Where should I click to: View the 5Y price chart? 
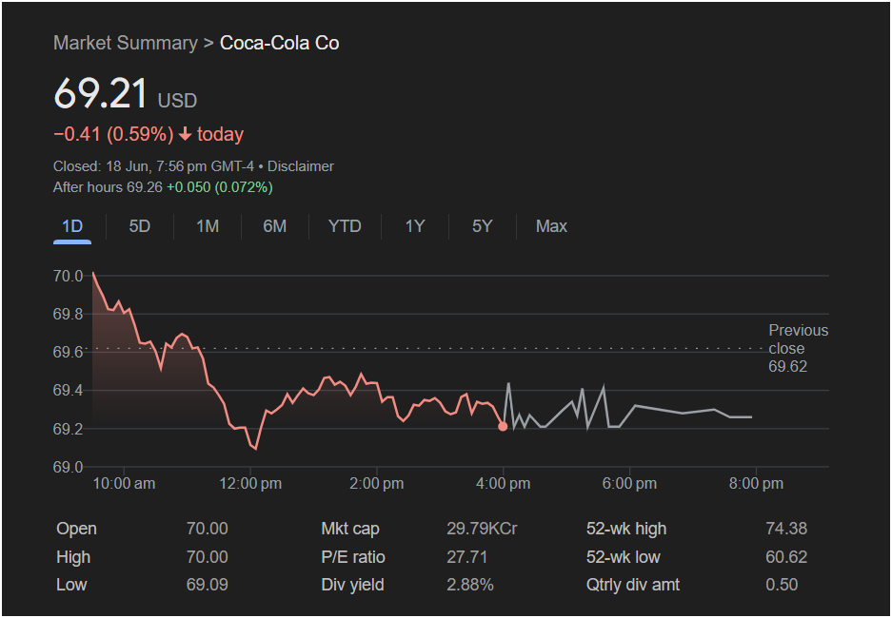tap(482, 226)
